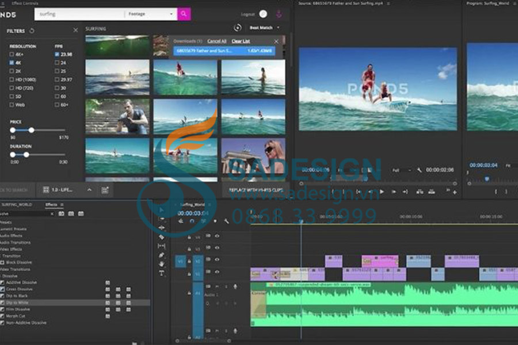Adjust the Price max slider handle
Viewport: 518px width, 345px height.
coord(32,130)
